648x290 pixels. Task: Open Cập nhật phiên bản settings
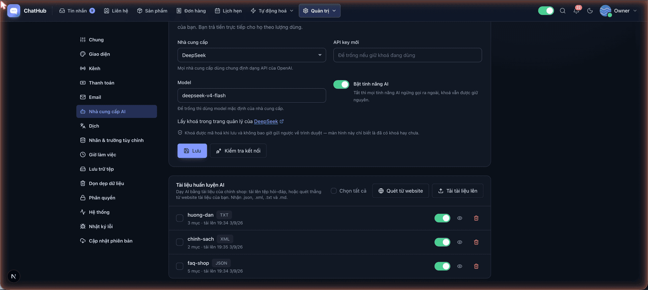click(x=116, y=241)
